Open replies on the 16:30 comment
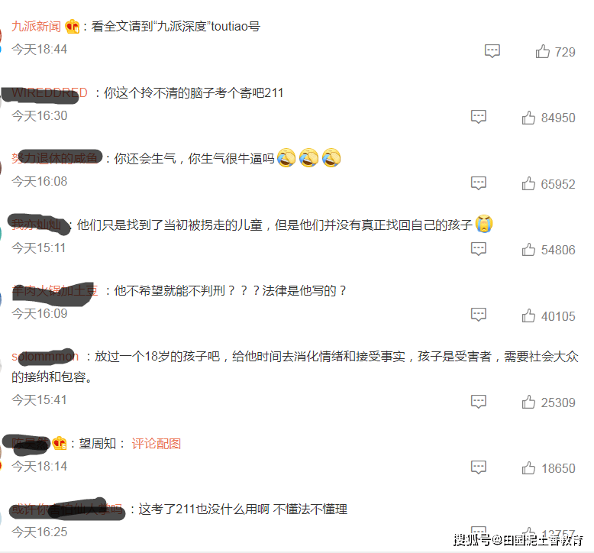The image size is (594, 553). point(479,117)
